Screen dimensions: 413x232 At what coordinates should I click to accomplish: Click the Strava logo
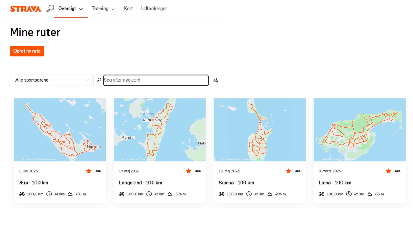(x=26, y=9)
